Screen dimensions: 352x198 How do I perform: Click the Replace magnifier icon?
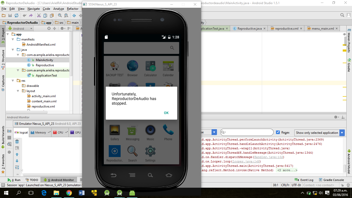[66, 15]
